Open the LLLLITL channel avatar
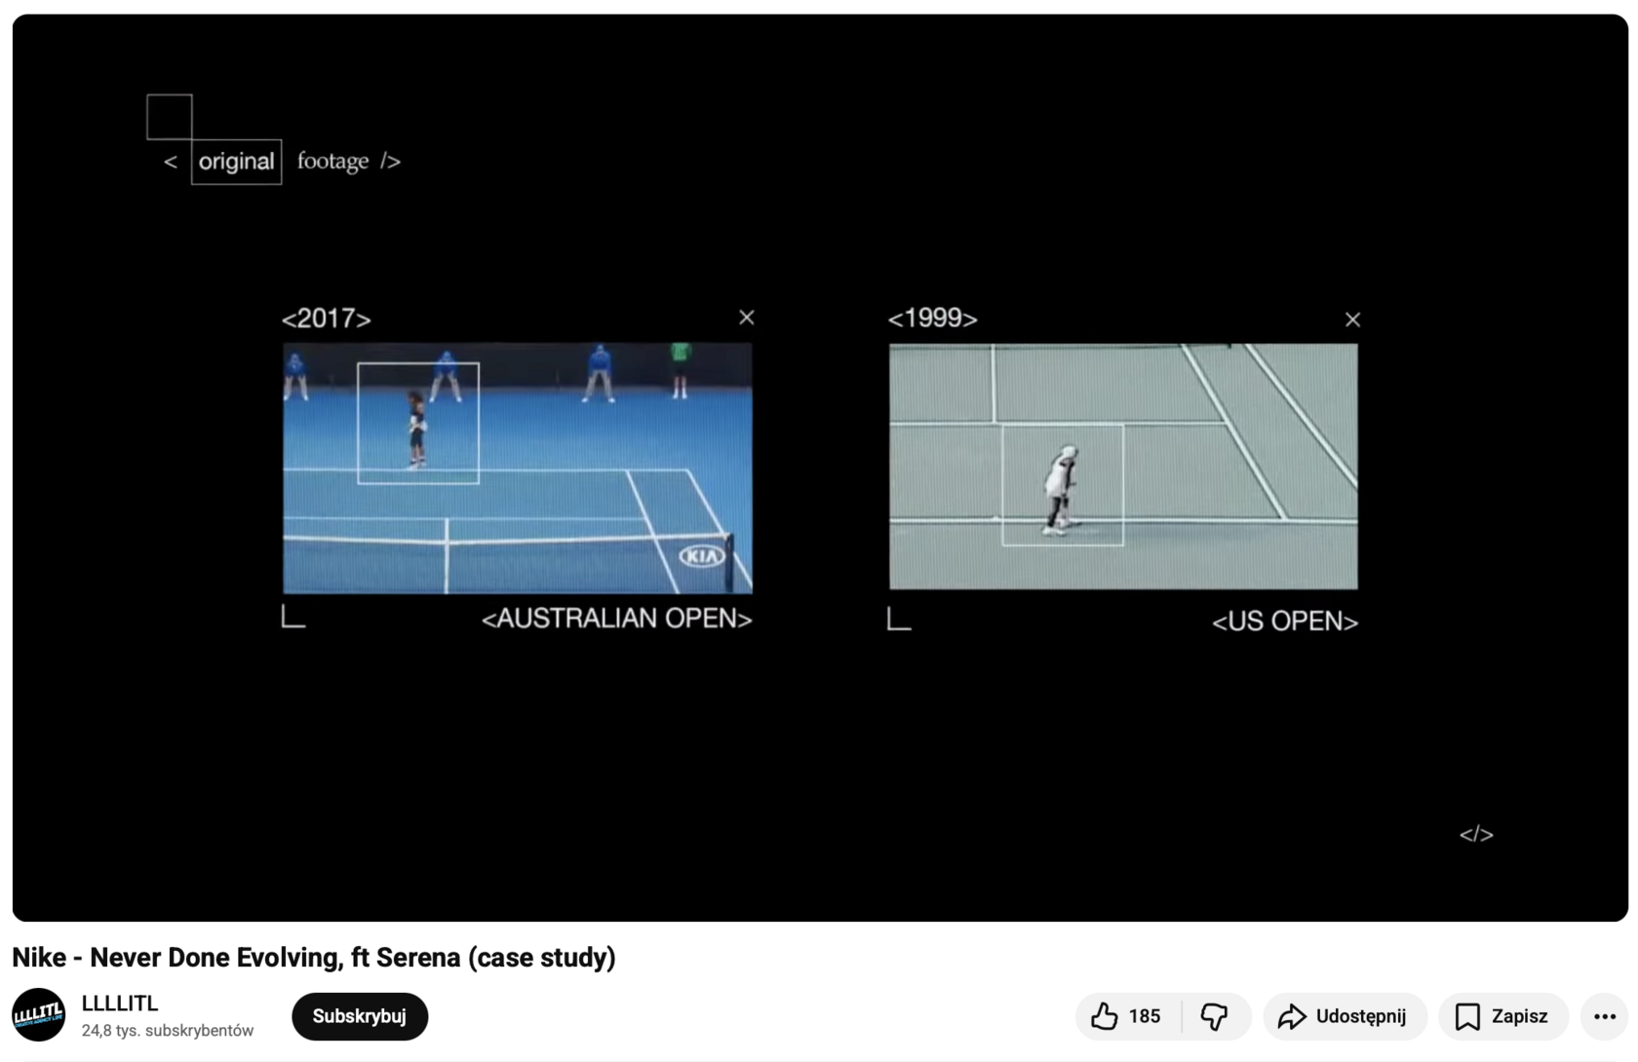 (x=39, y=1014)
